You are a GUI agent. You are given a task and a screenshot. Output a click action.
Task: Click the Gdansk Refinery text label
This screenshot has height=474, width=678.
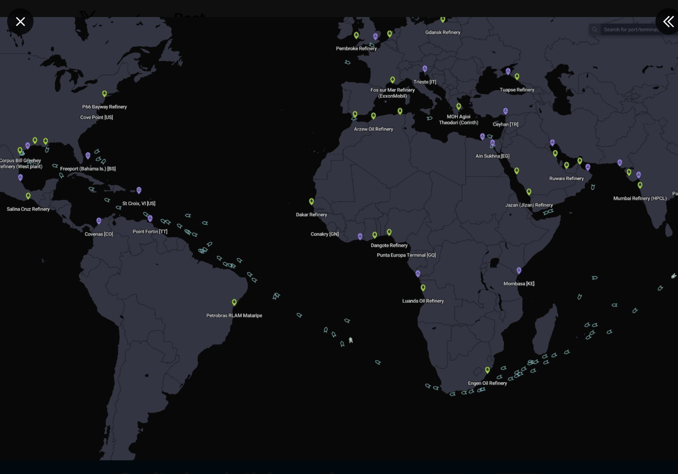443,32
